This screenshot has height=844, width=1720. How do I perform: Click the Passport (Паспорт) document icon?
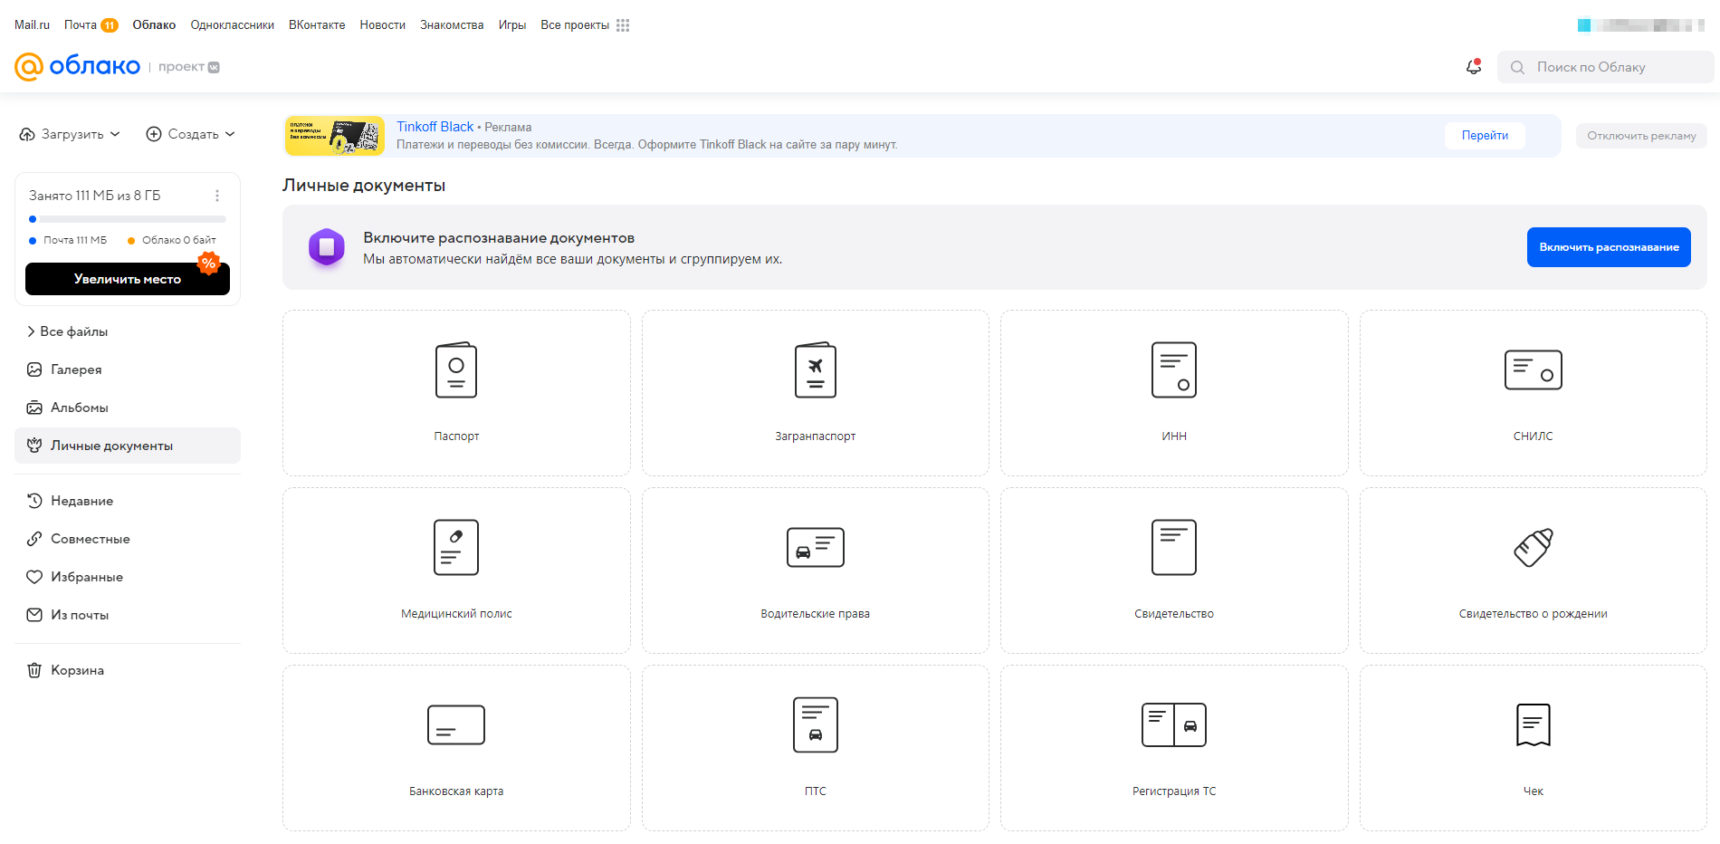coord(456,370)
